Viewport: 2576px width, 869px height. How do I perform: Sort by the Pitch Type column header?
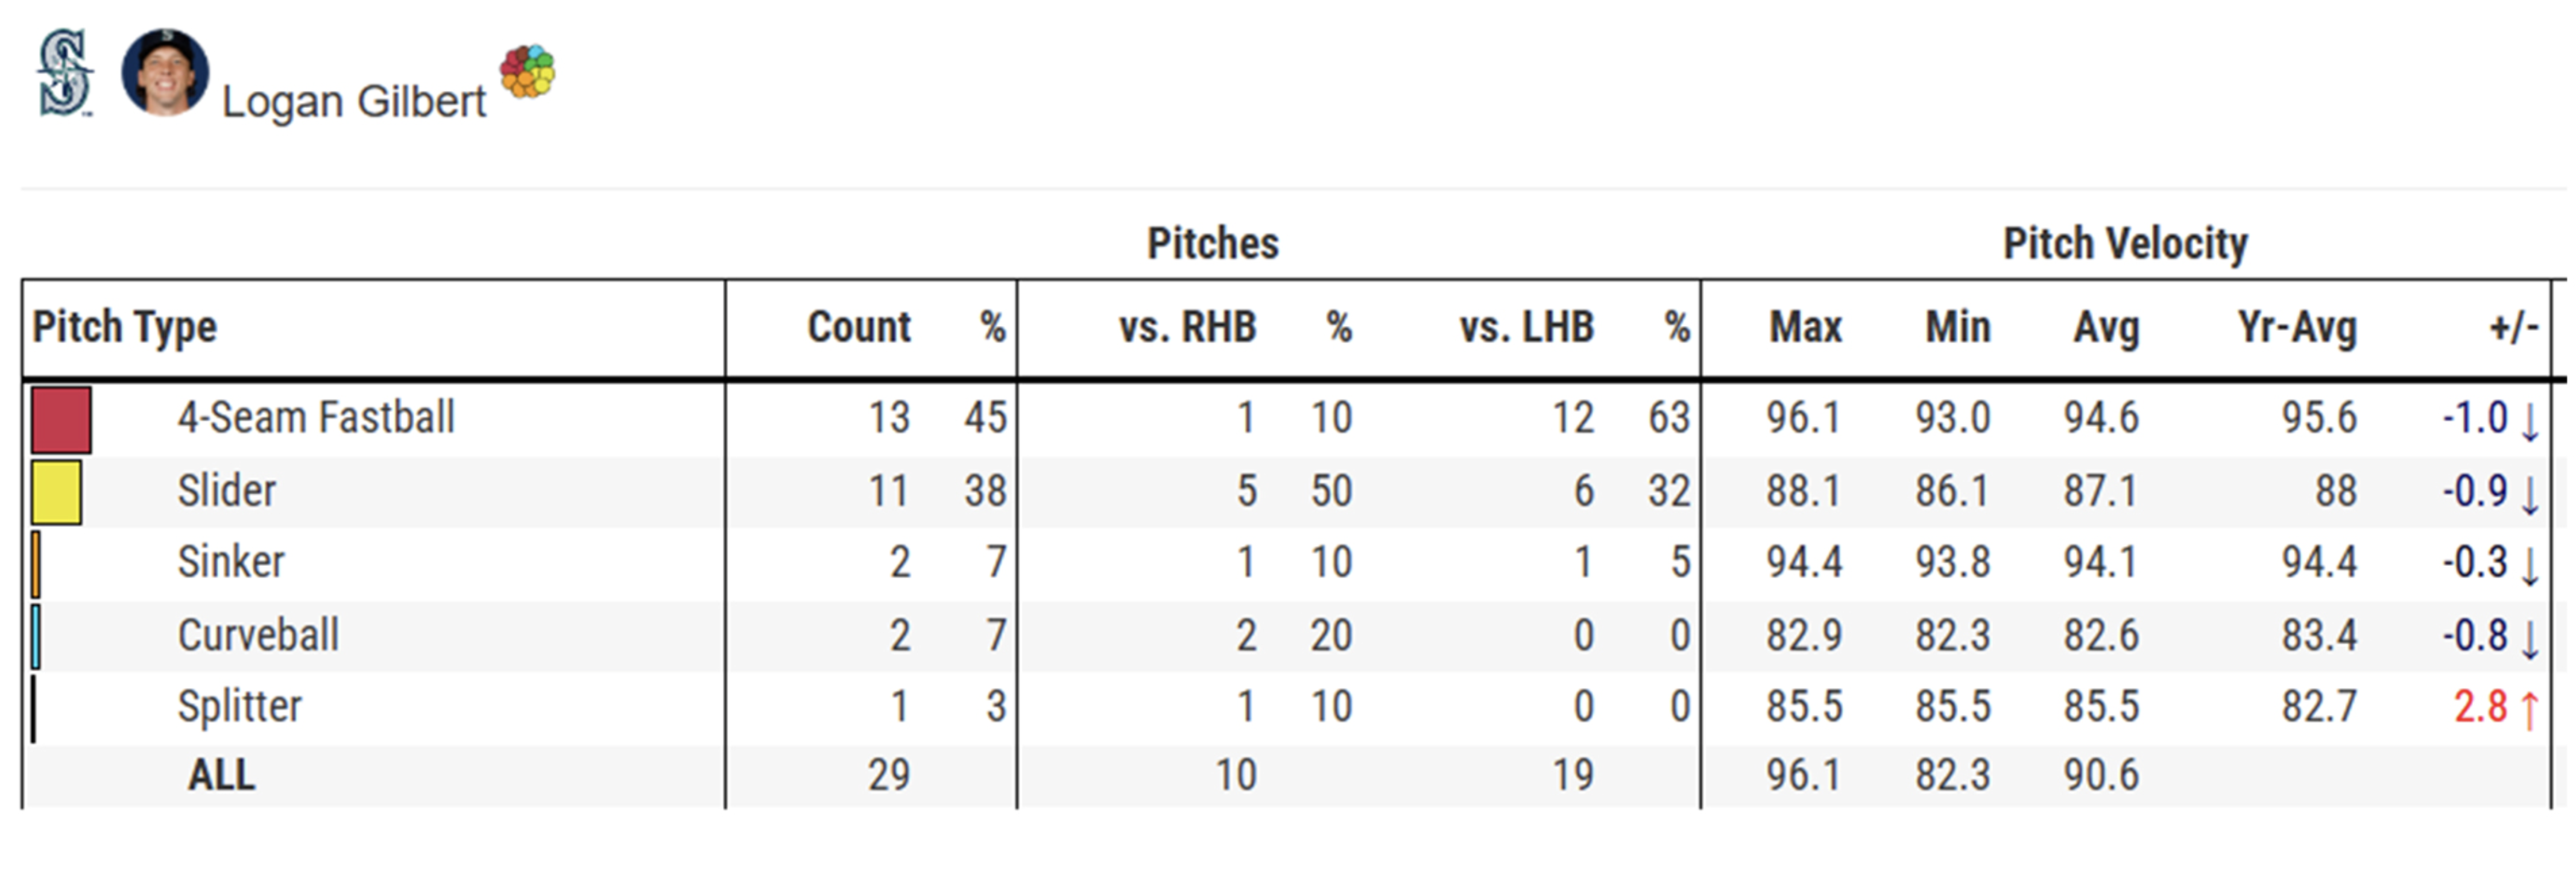point(124,328)
